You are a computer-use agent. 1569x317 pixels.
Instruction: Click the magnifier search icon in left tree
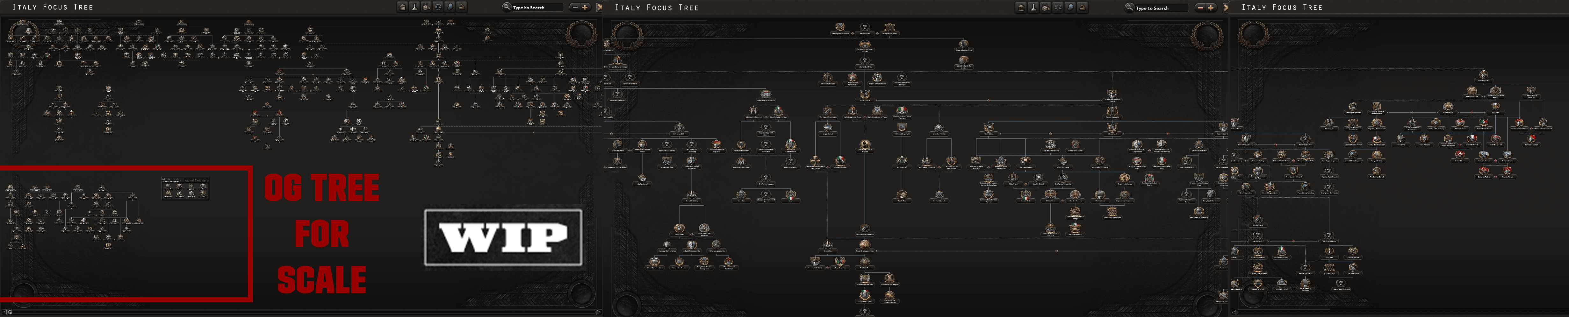507,7
